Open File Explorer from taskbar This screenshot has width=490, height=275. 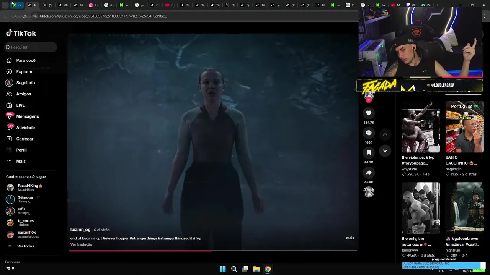coord(256,269)
